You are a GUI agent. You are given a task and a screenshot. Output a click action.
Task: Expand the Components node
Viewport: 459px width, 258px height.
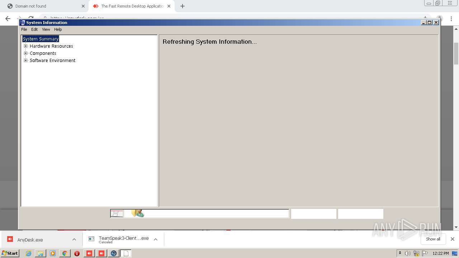[25, 53]
